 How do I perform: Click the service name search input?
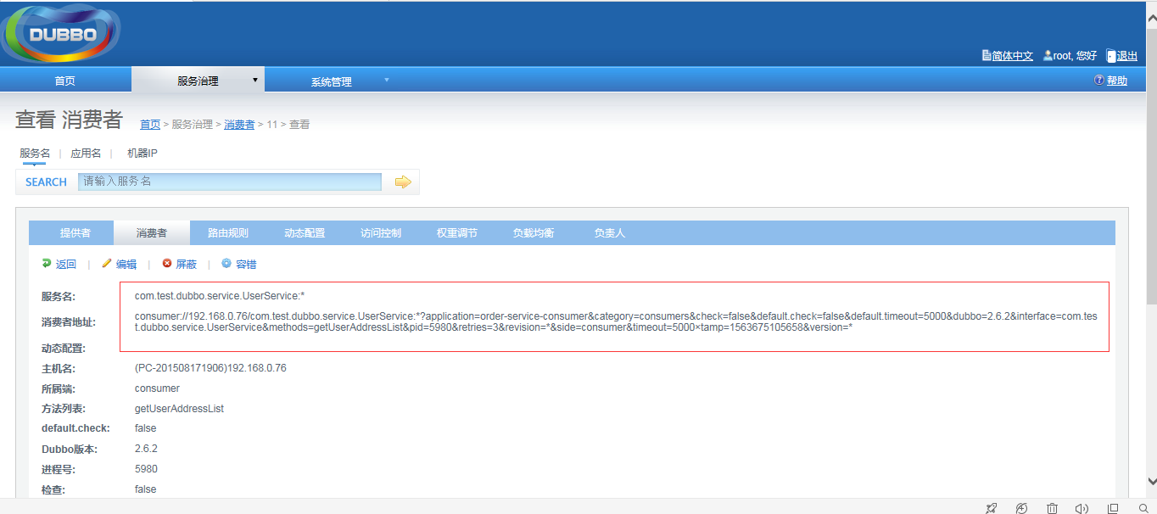[x=230, y=182]
